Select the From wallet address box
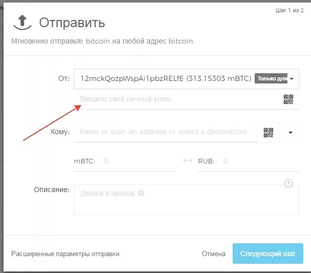Viewport: 311px width, 273px height. (186, 79)
